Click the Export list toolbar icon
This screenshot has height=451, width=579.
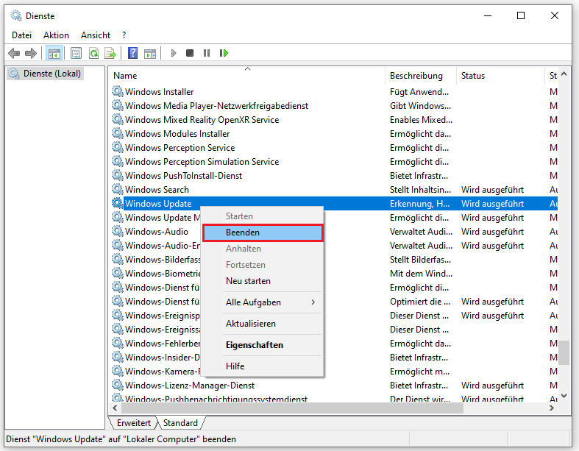(110, 53)
